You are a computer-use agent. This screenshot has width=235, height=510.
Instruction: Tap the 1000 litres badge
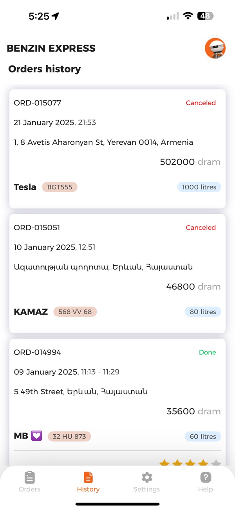(x=199, y=187)
